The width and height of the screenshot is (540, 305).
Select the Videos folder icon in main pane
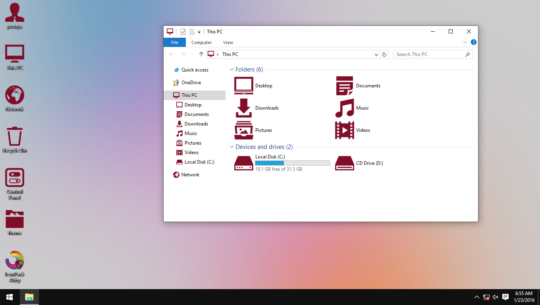point(344,130)
